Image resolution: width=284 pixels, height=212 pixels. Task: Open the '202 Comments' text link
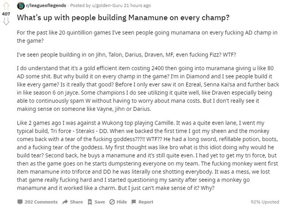[41, 202]
